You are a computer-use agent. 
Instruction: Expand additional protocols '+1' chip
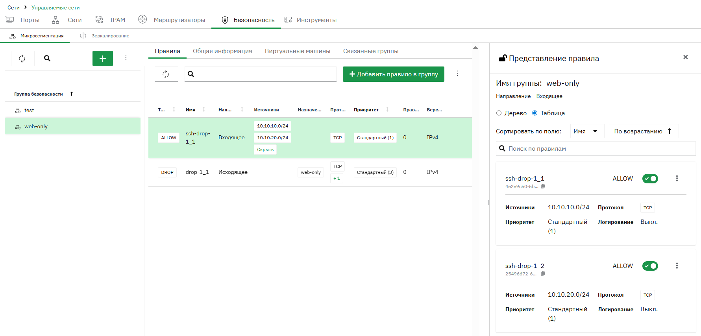337,178
